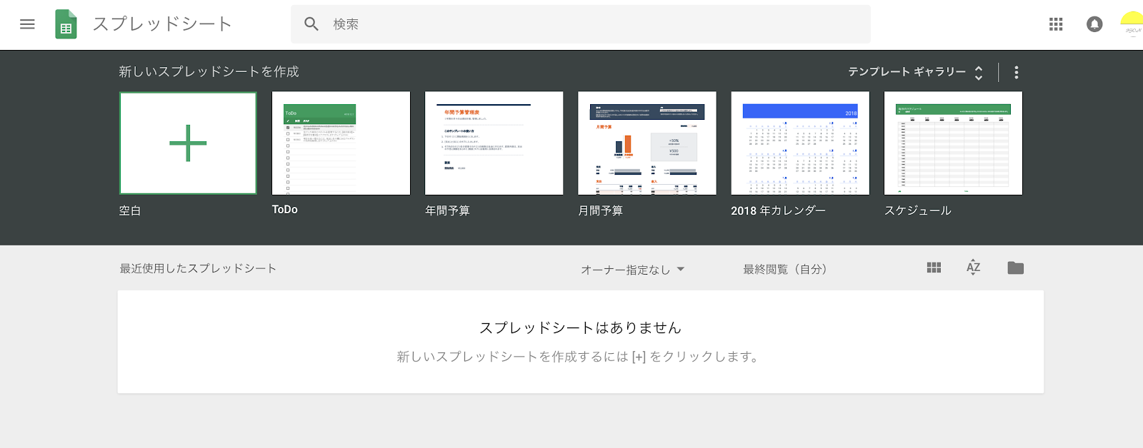Open the 2018 年カレンダー template
The width and height of the screenshot is (1143, 448).
(800, 143)
